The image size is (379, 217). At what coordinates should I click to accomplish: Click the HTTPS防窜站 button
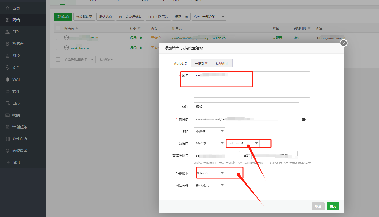tap(158, 17)
